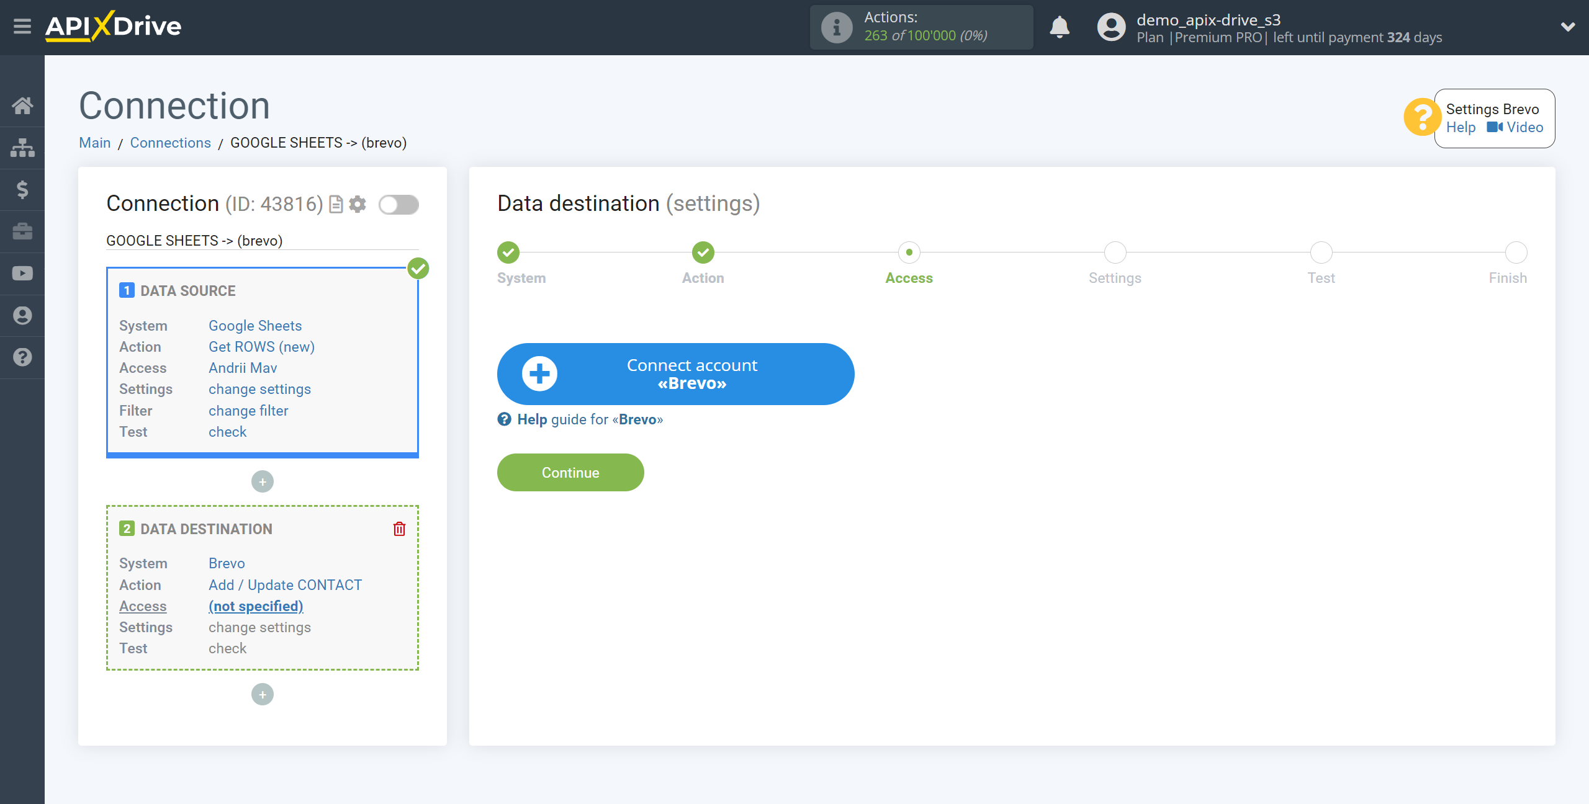Click Connect account Brevo button
The width and height of the screenshot is (1589, 804).
[x=676, y=373]
